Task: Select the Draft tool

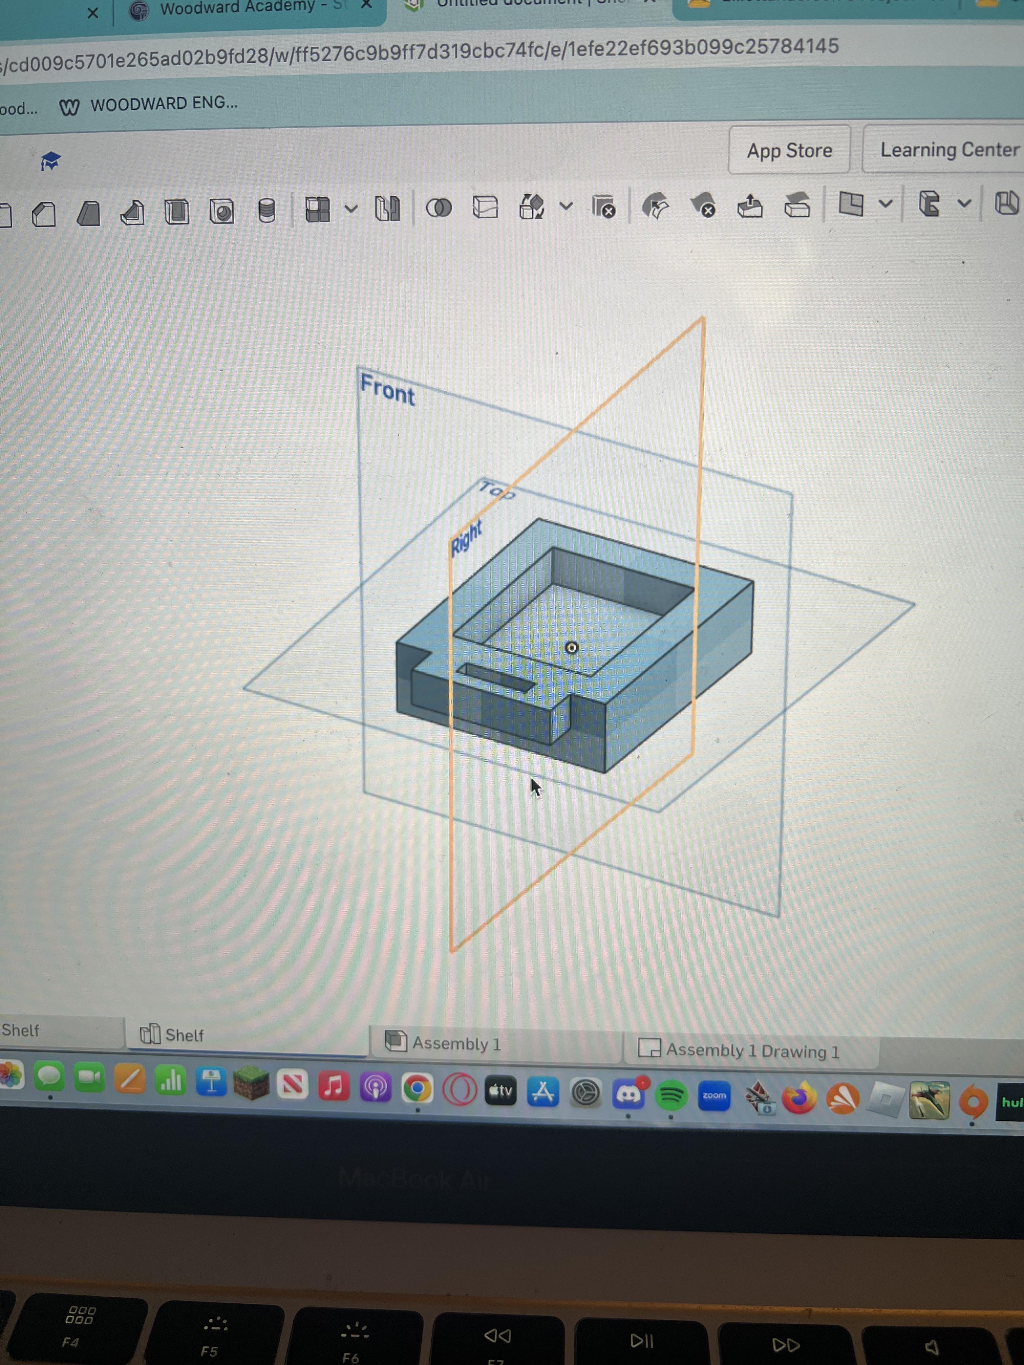Action: pos(88,214)
